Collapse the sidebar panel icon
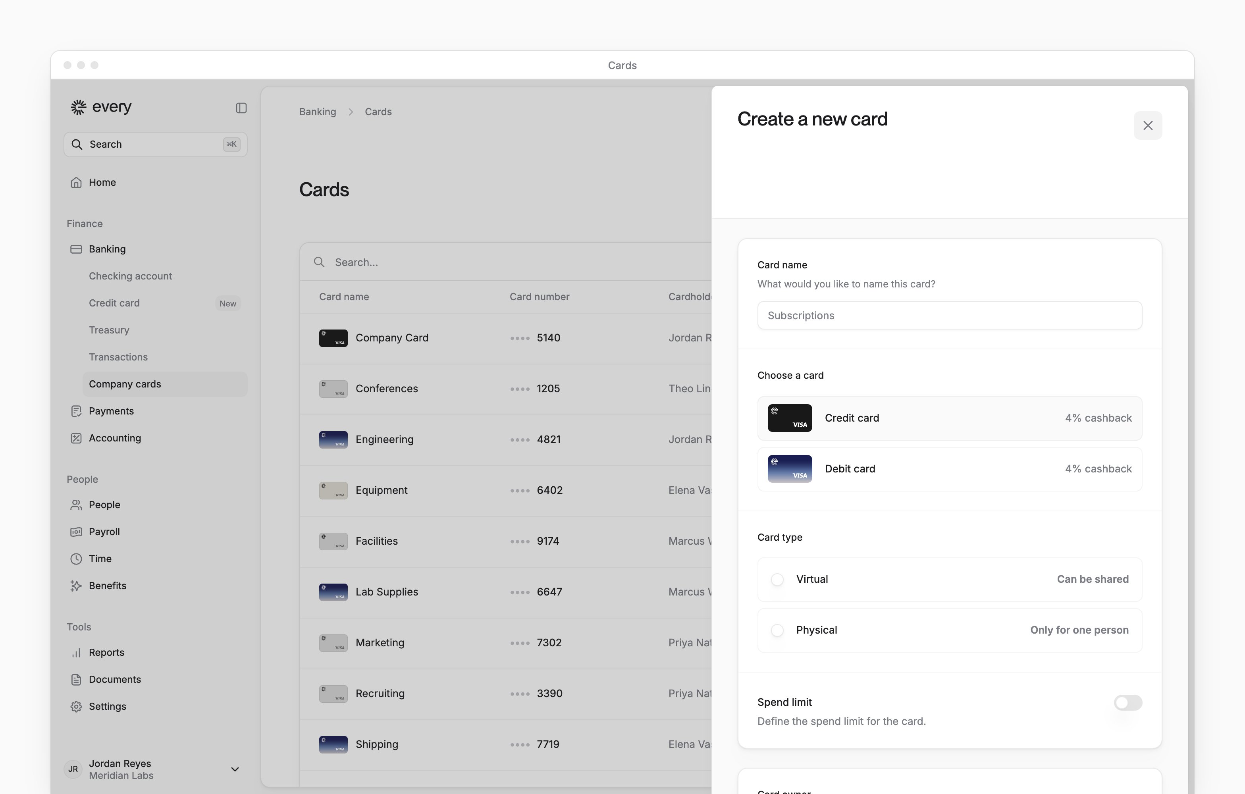Screen dimensions: 1245x794 pos(241,108)
